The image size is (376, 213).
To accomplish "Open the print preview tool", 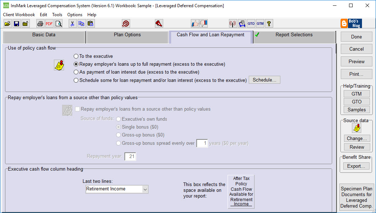I will click(x=59, y=23).
